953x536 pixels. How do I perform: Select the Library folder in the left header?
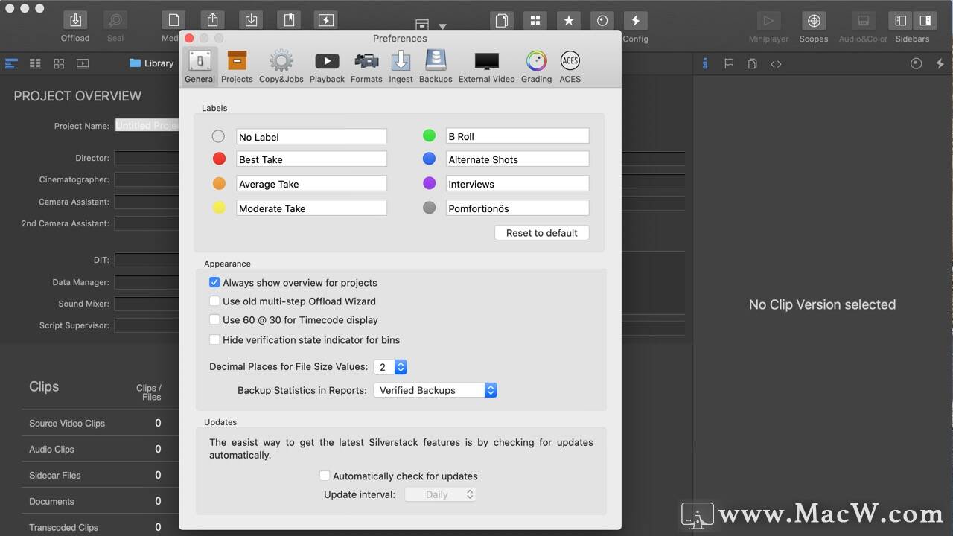click(151, 63)
